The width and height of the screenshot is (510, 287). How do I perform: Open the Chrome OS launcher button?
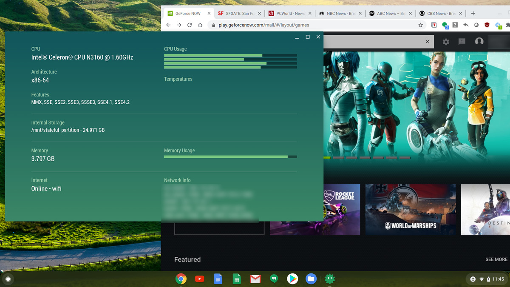coord(8,279)
